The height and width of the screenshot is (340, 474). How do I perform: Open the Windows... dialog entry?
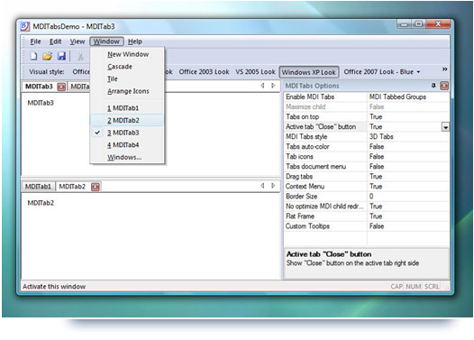point(127,157)
